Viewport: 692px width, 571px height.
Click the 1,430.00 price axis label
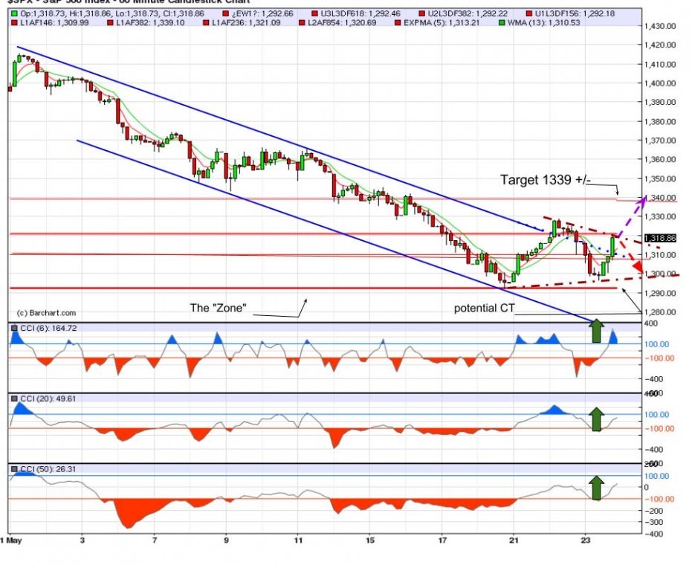click(660, 26)
